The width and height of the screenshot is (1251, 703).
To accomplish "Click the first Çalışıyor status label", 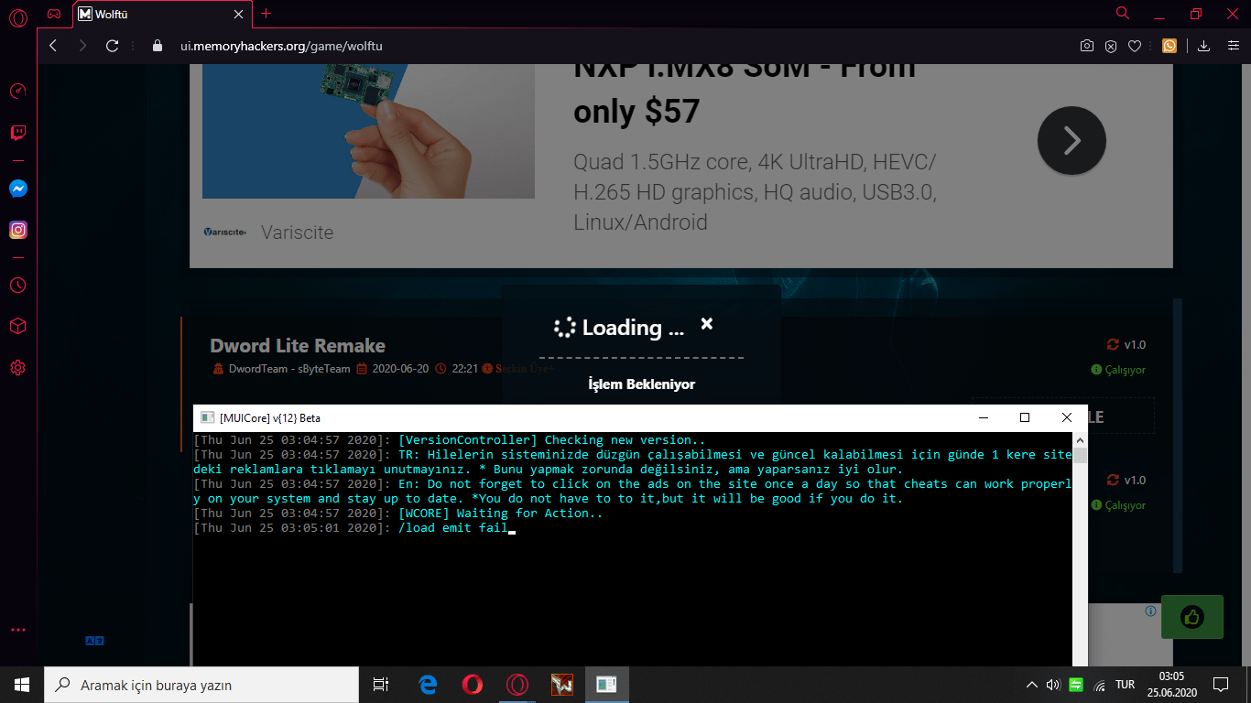I will (x=1125, y=370).
